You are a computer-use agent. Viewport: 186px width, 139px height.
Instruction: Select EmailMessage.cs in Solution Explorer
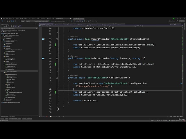[11, 58]
